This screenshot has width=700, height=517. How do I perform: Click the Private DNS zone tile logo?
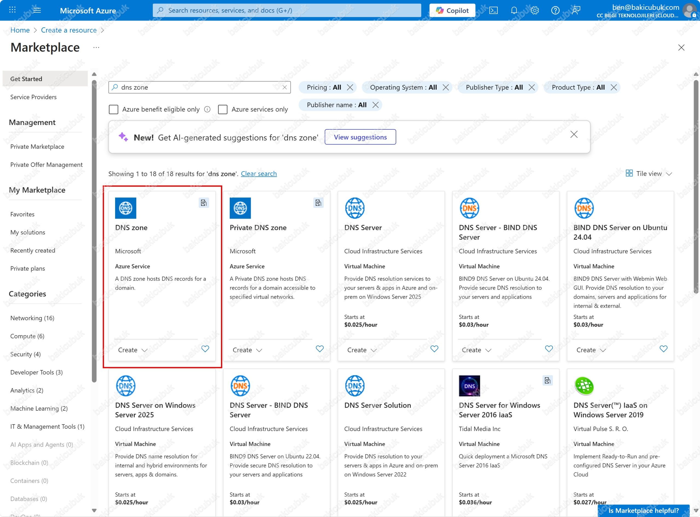click(240, 208)
